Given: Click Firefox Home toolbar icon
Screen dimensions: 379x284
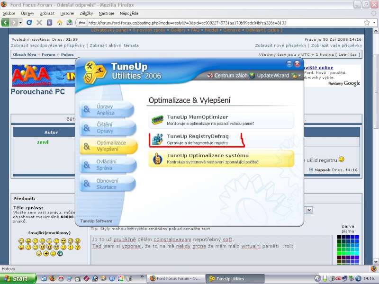Looking at the screenshot, I should click(60, 22).
